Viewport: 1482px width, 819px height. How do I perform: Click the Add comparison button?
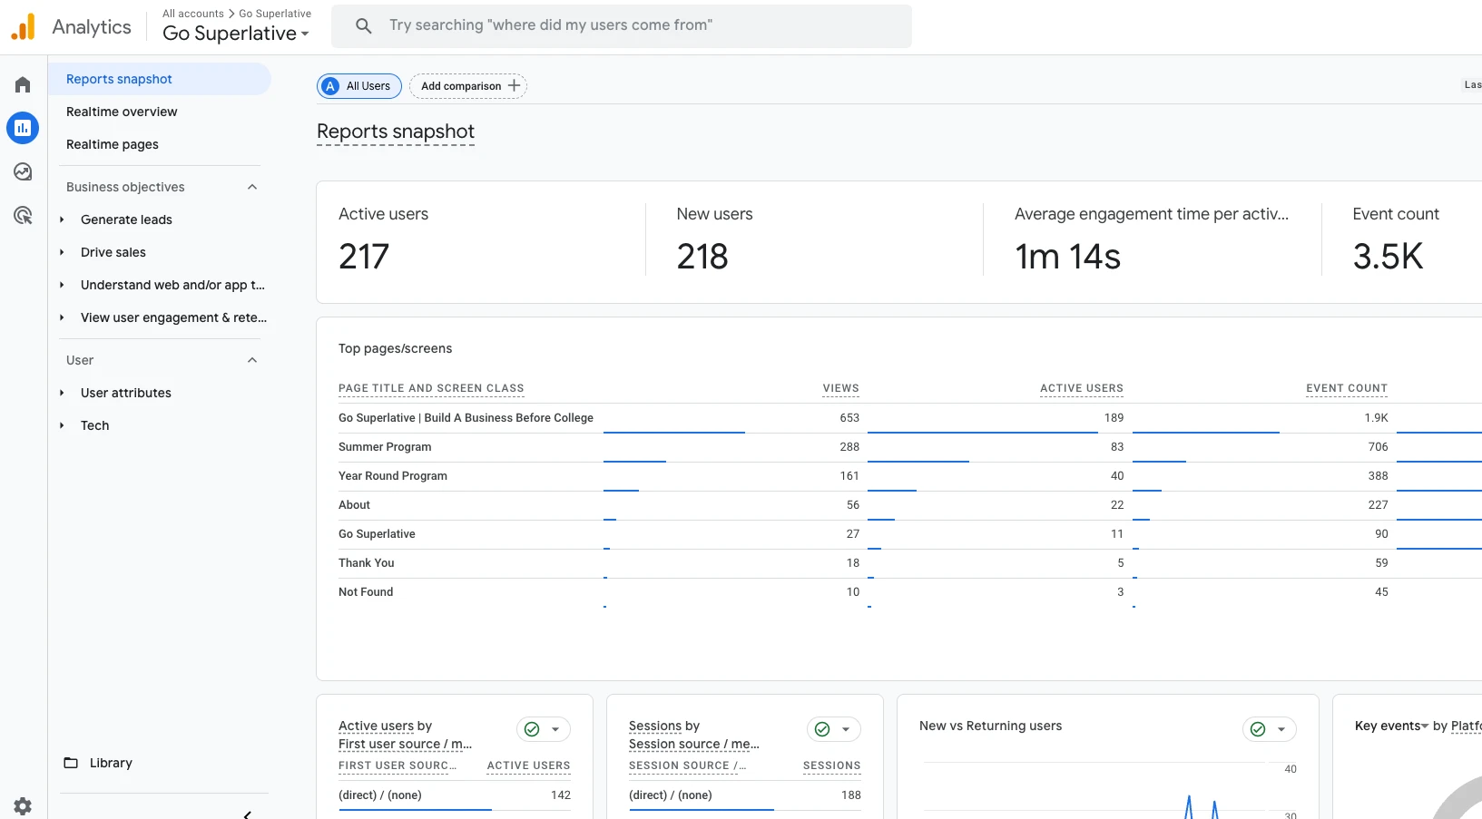point(468,86)
